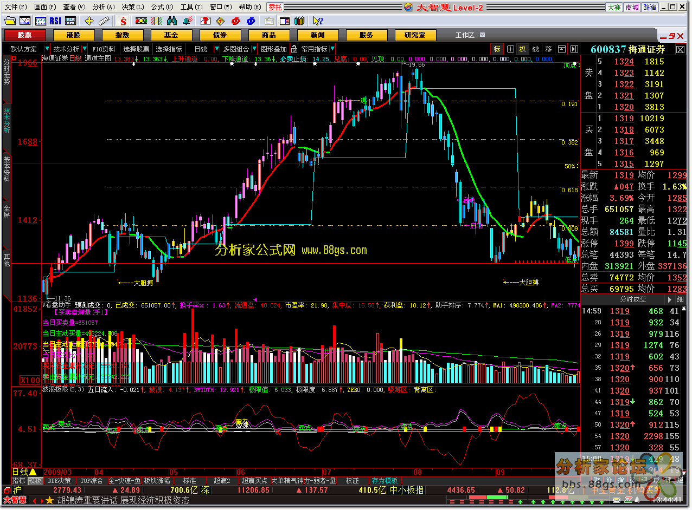This screenshot has width=692, height=510.
Task: Select the 分时走势 sidebar tab
Action: click(7, 73)
